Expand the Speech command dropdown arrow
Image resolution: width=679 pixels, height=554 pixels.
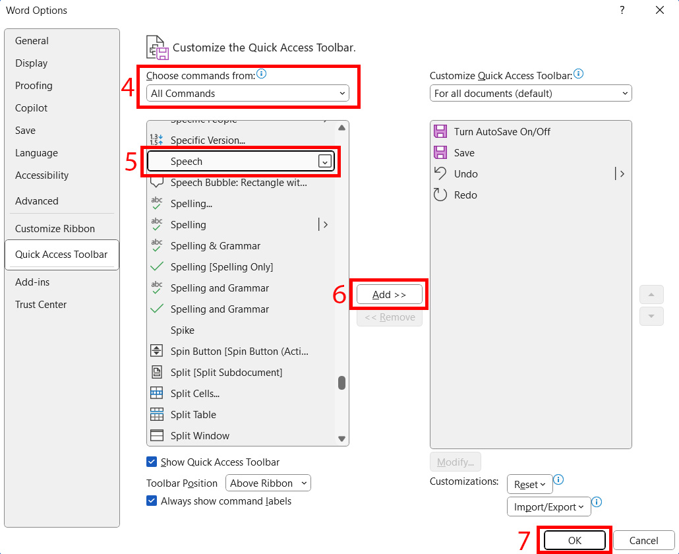click(325, 162)
